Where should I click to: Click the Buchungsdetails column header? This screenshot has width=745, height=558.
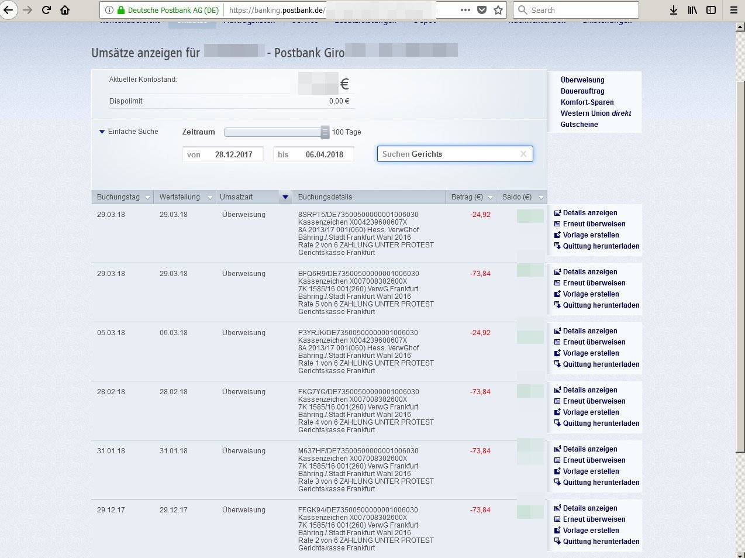[325, 197]
